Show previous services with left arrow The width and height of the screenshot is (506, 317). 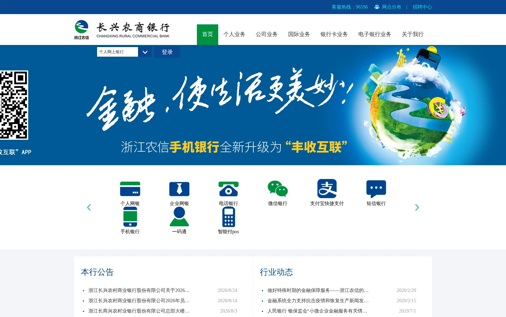tap(89, 207)
